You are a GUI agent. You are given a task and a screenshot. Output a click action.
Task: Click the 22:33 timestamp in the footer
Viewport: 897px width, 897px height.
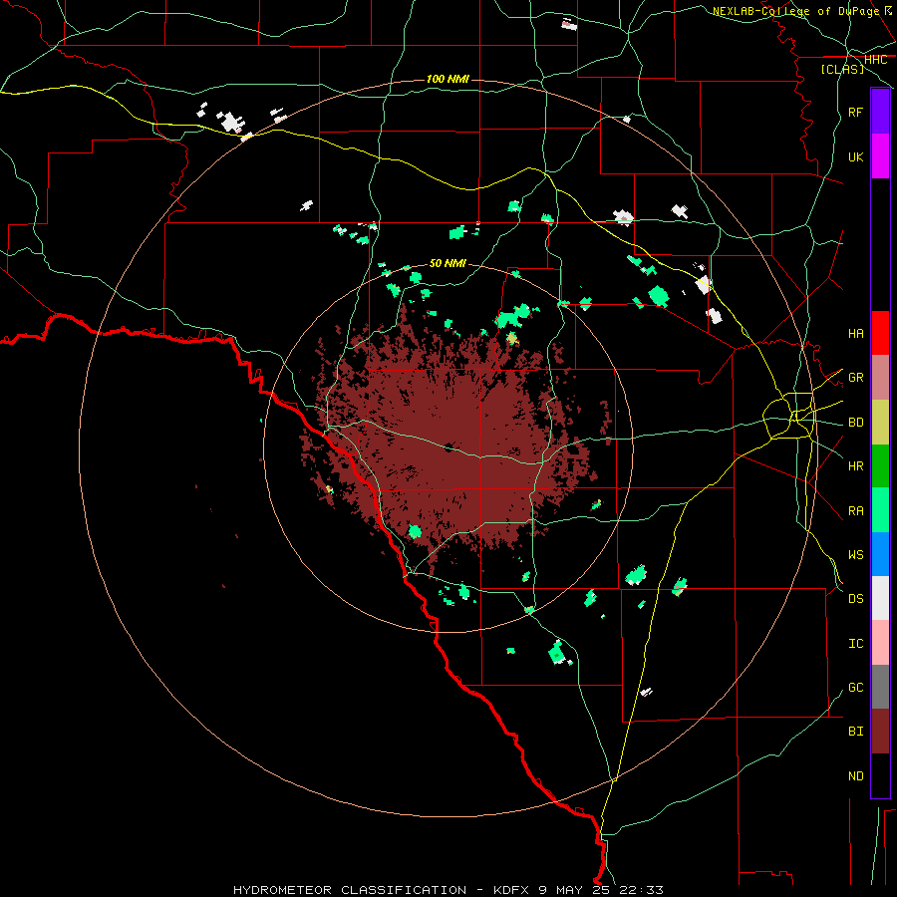[644, 890]
